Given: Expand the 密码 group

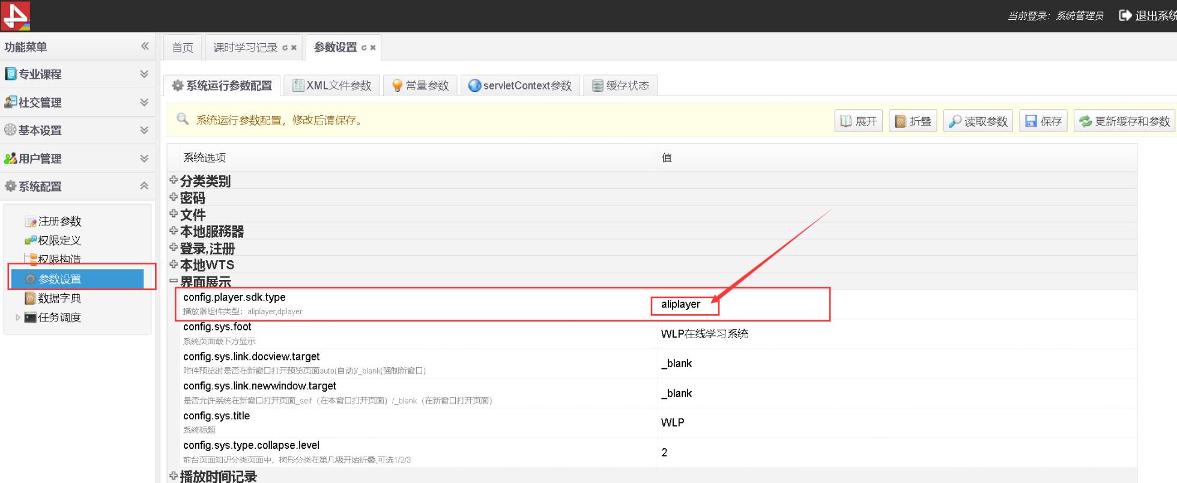Looking at the screenshot, I should click(x=174, y=196).
